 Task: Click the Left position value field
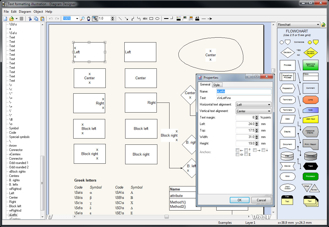tap(245, 124)
